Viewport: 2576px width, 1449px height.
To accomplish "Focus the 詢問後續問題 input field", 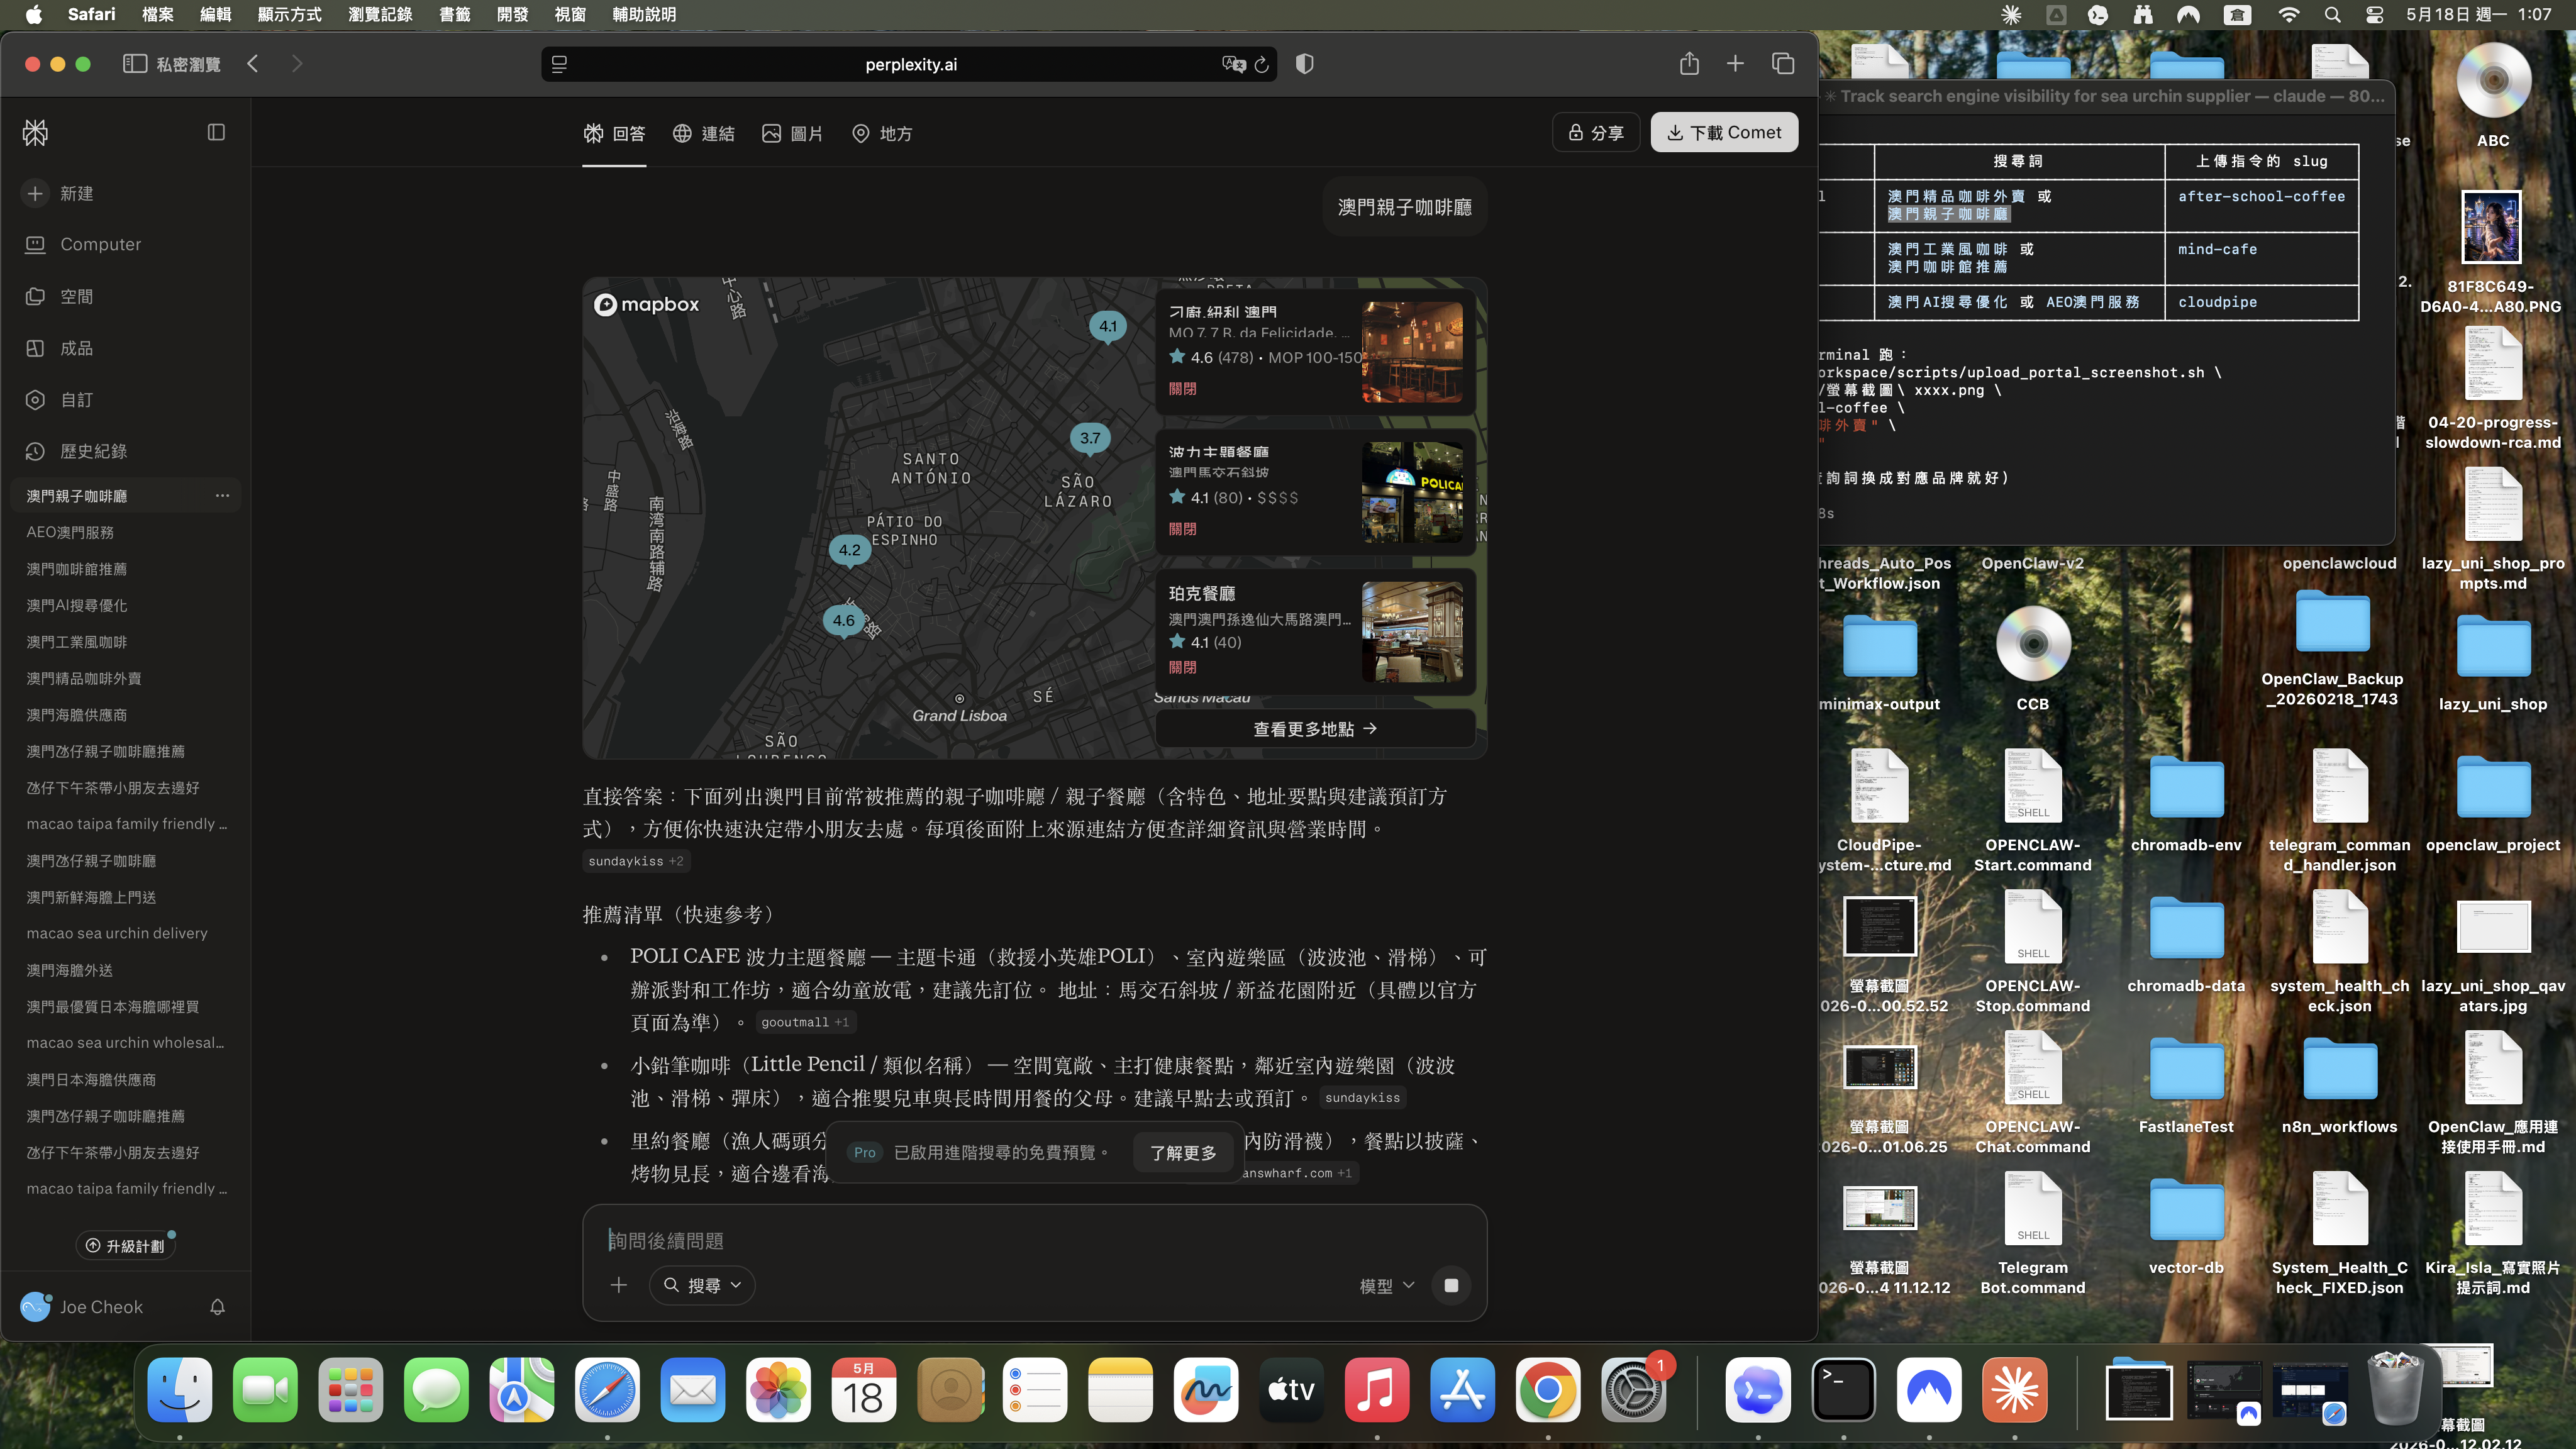I will click(x=1035, y=1240).
